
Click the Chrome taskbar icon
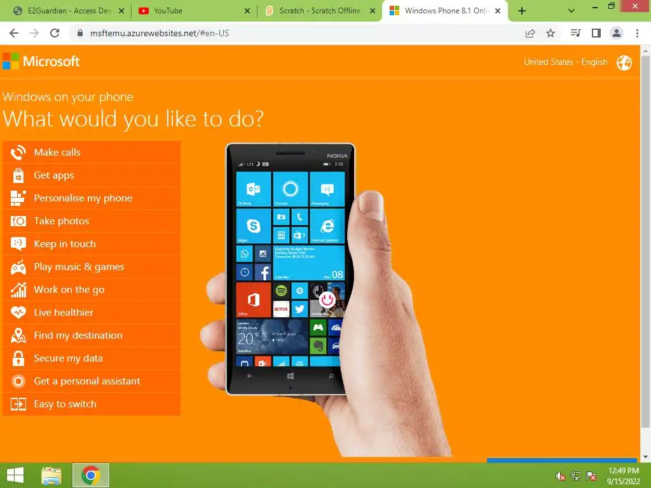91,475
